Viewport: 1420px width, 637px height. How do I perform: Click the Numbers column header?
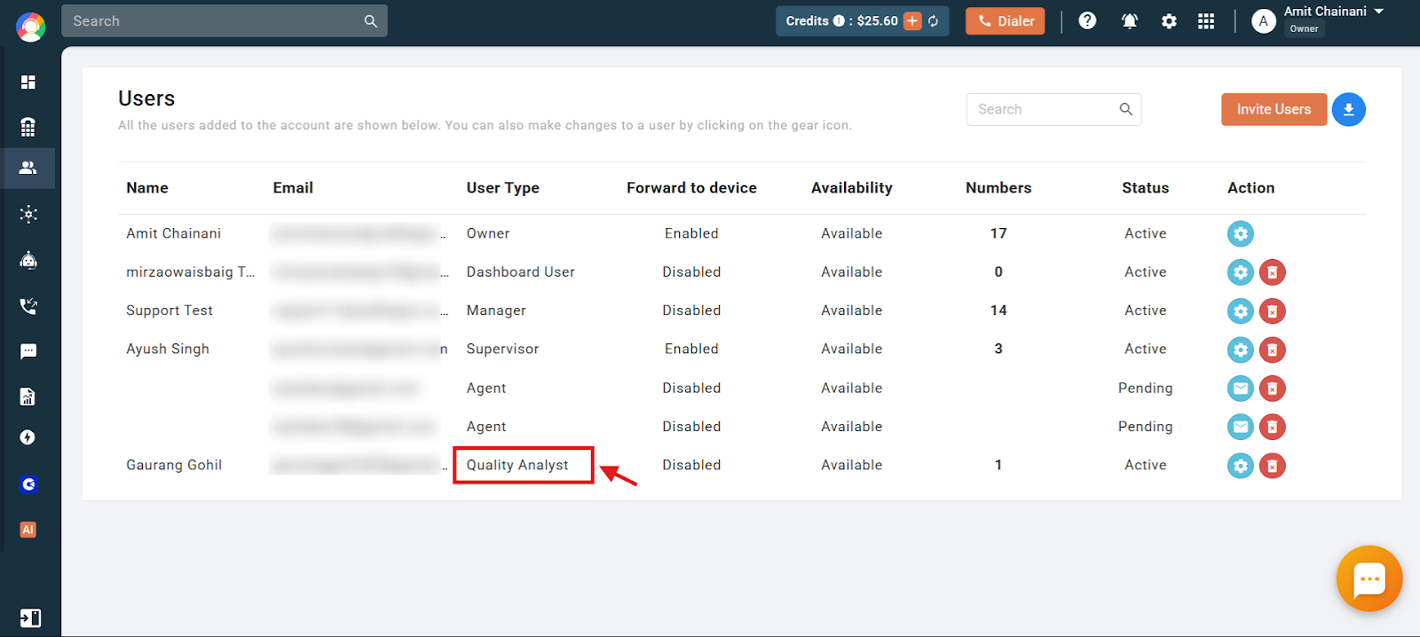(998, 188)
